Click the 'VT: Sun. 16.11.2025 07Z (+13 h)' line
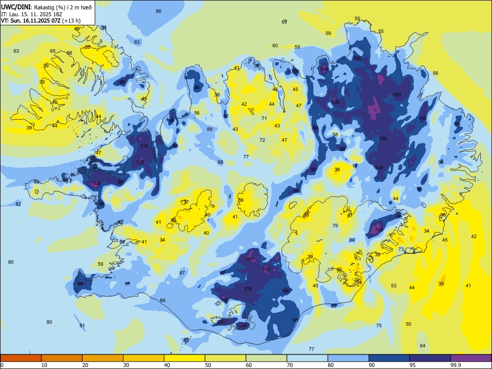 point(41,21)
